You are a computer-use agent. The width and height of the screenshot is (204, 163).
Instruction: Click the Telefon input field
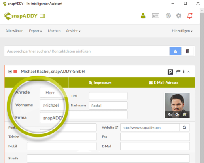(x=62, y=137)
